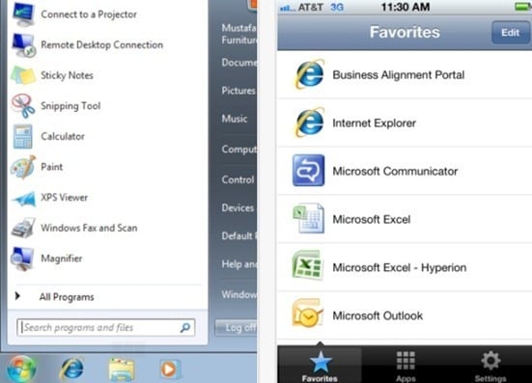Image resolution: width=532 pixels, height=383 pixels.
Task: Click the Windows Start orb
Action: (21, 369)
